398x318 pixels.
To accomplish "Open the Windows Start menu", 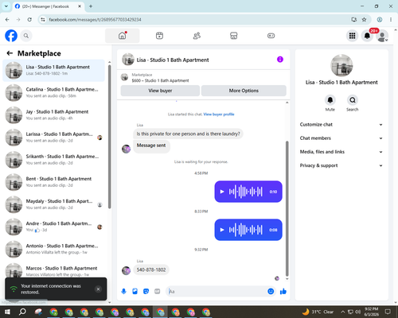I will tap(7, 312).
